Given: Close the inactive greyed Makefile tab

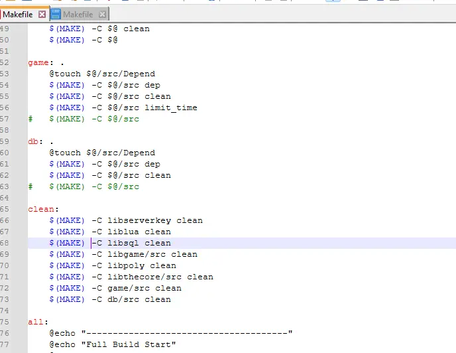Looking at the screenshot, I should [x=102, y=15].
